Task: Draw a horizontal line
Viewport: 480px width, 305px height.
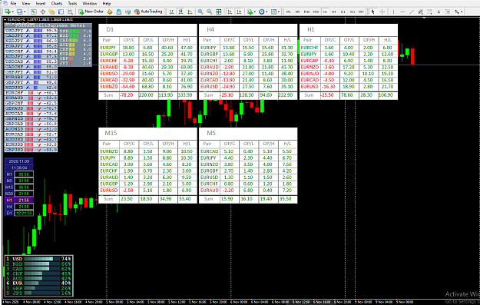Action: [x=402, y=12]
